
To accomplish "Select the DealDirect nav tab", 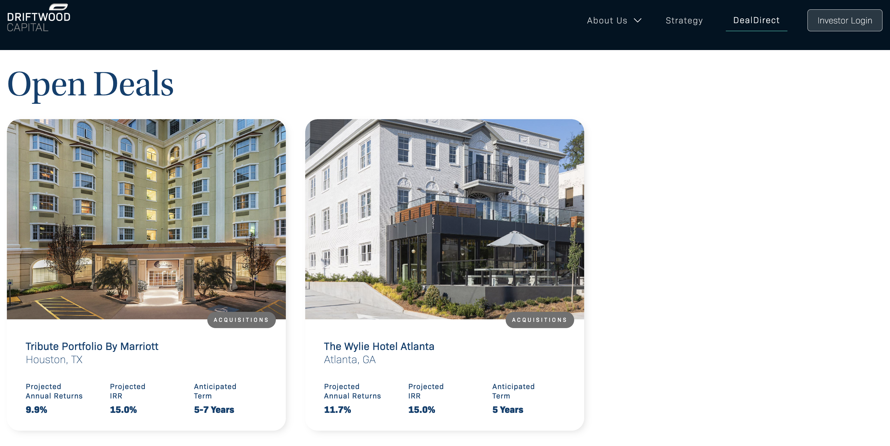I will [756, 20].
